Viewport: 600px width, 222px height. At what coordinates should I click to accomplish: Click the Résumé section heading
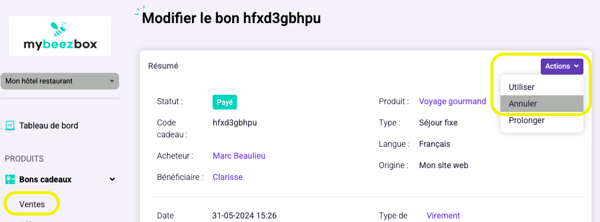tap(163, 66)
